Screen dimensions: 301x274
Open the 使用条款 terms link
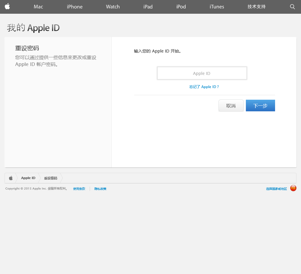click(x=79, y=189)
